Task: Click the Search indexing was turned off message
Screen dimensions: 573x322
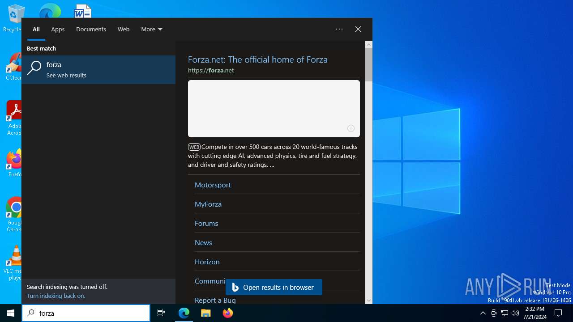Action: (67, 287)
